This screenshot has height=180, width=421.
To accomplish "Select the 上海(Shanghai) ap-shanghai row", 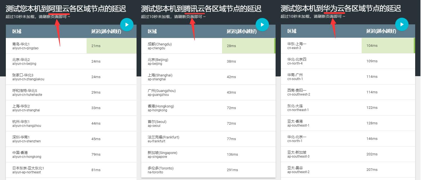I will pyautogui.click(x=208, y=77).
